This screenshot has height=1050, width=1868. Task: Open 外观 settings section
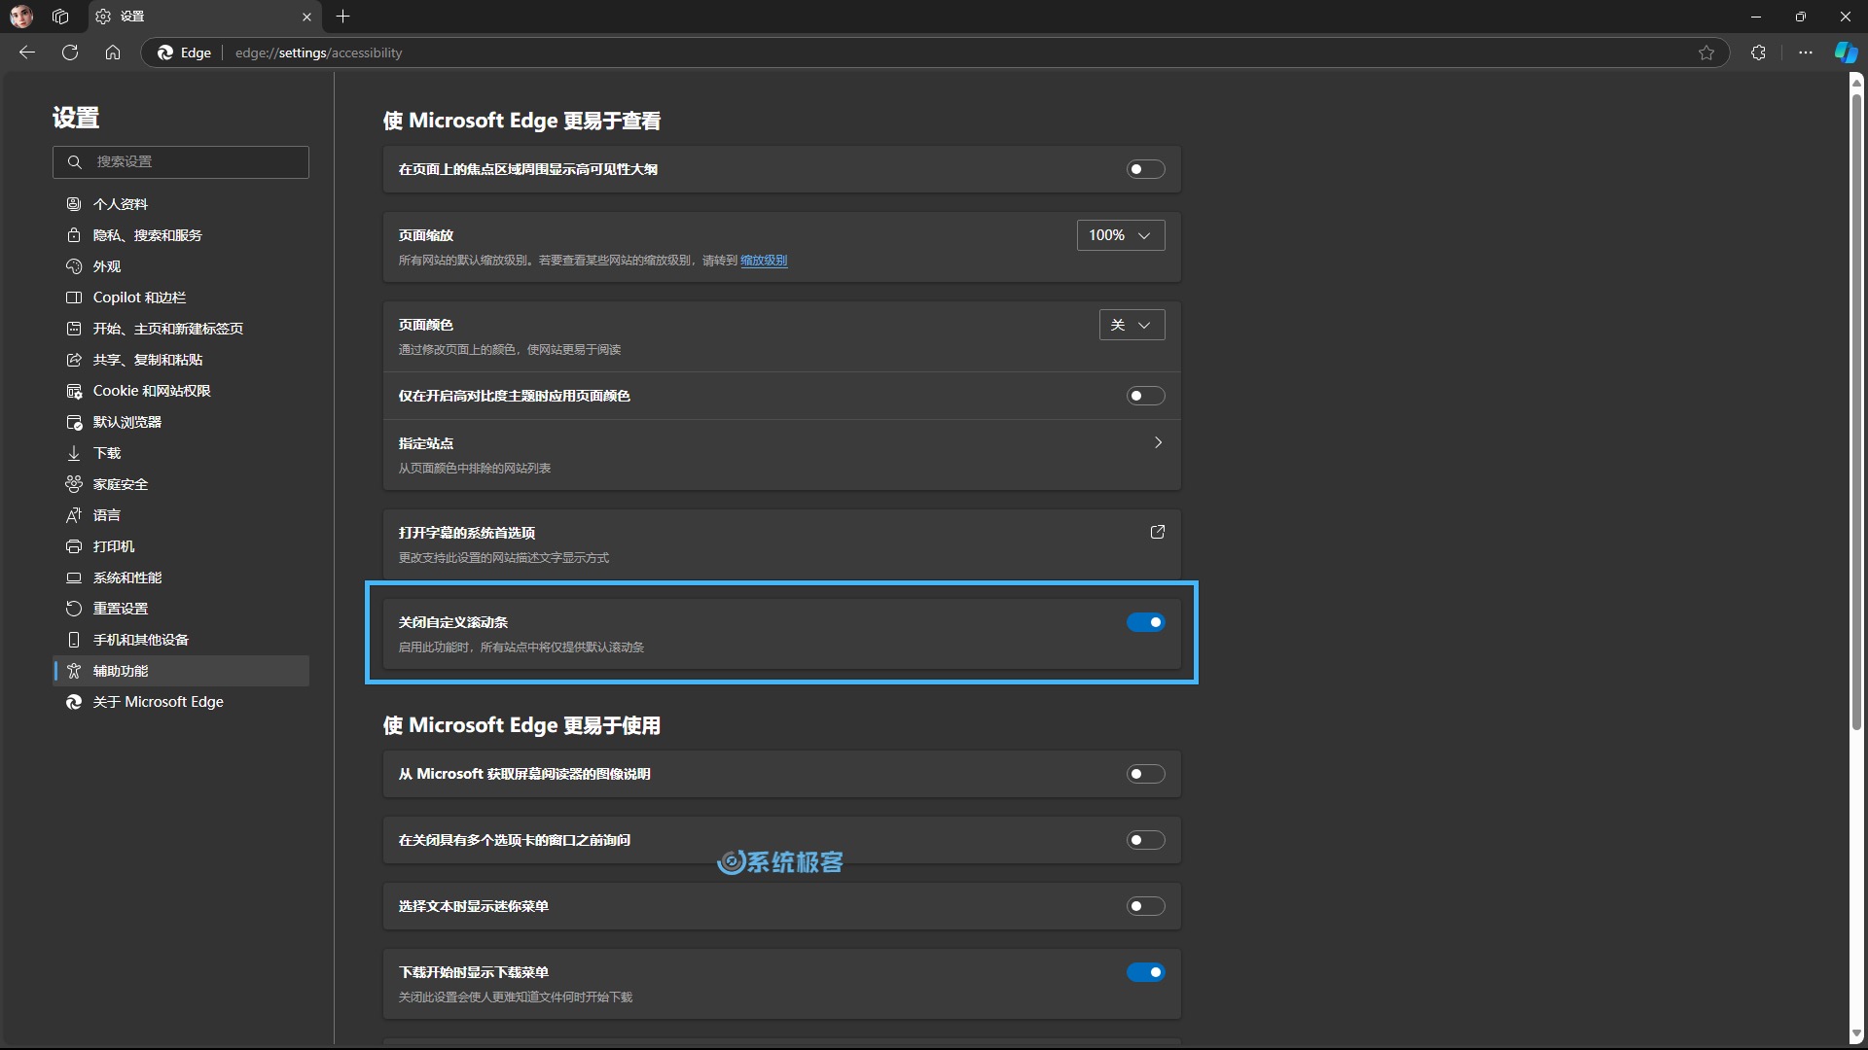point(181,266)
